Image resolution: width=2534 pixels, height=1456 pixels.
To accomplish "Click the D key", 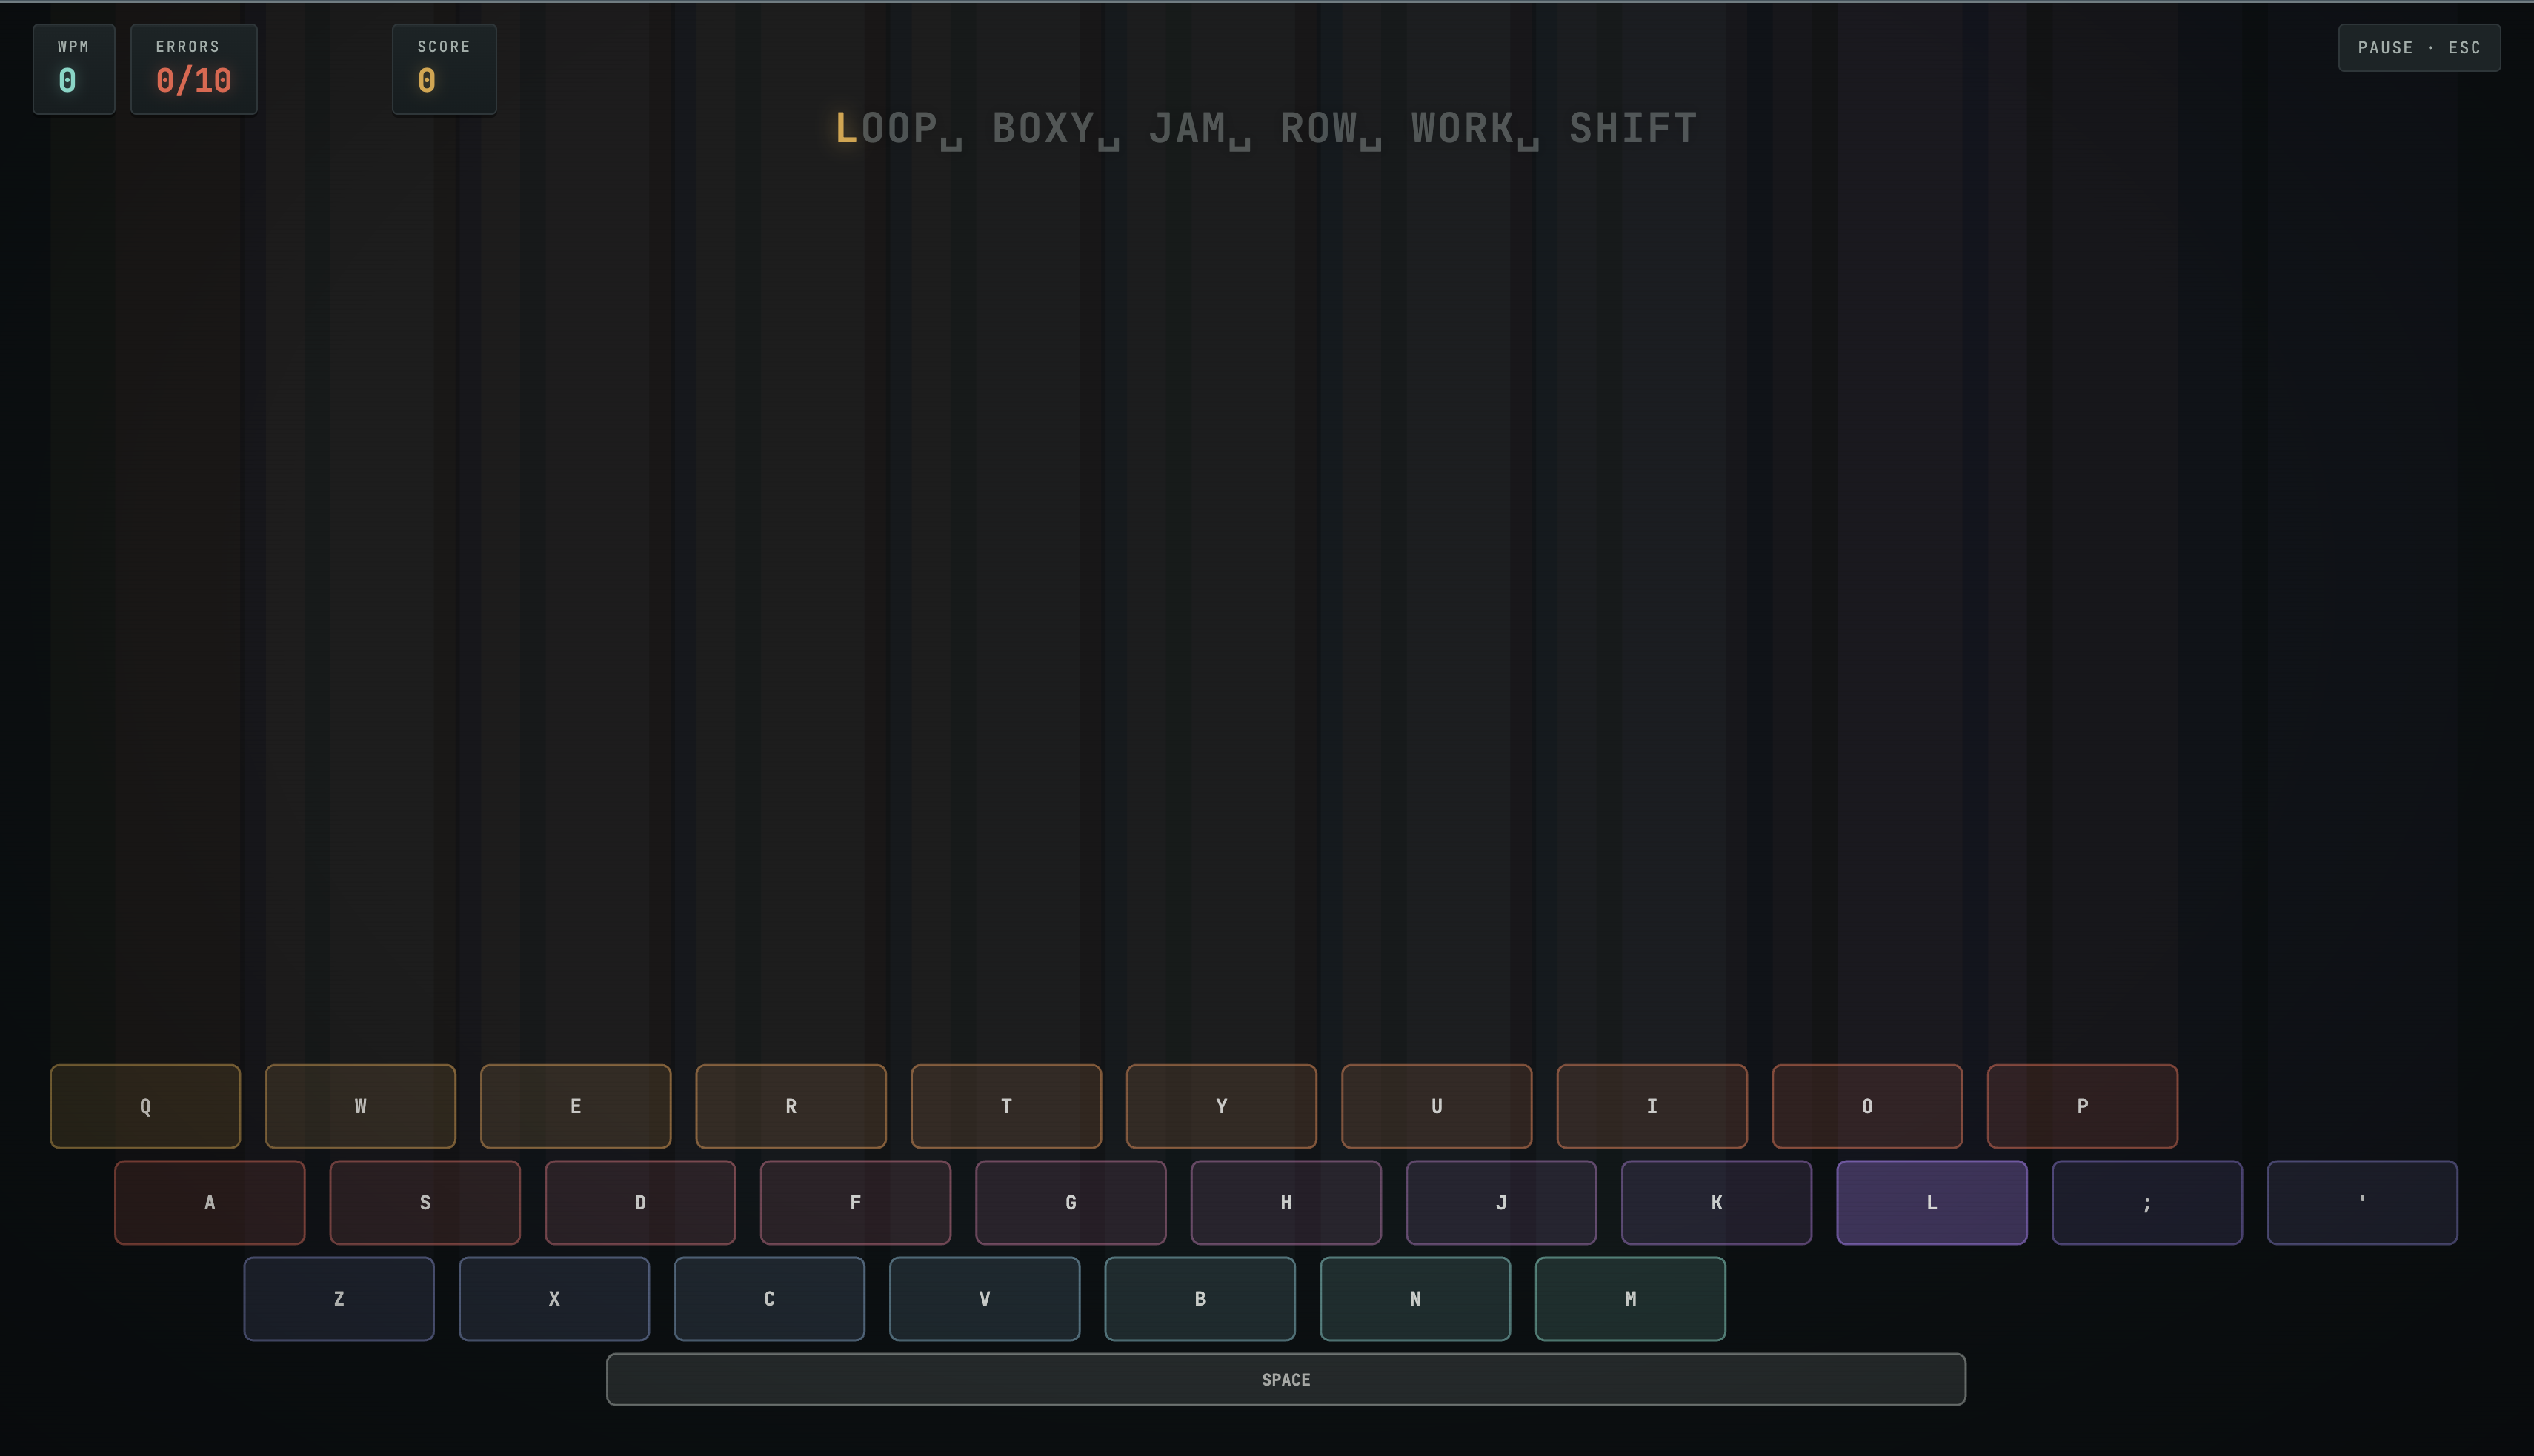I will pyautogui.click(x=640, y=1202).
